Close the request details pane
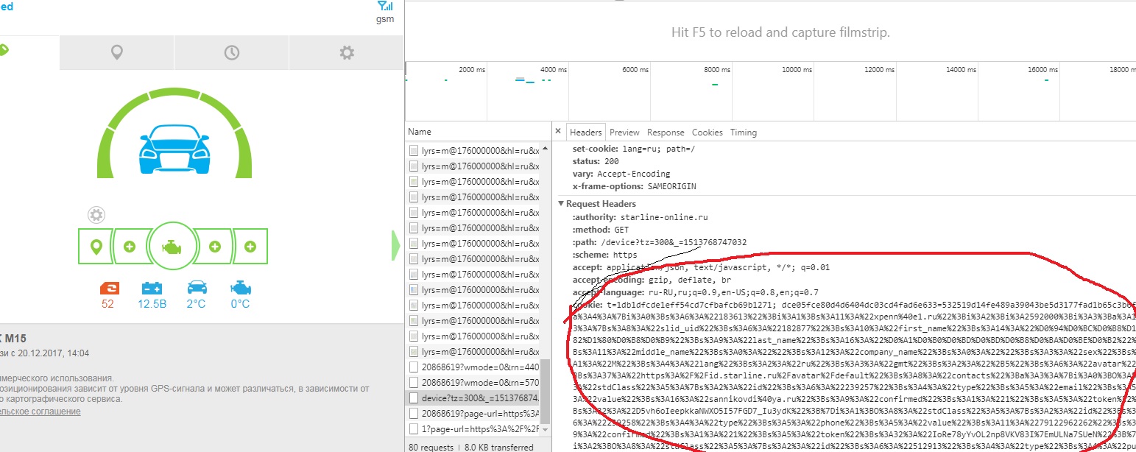Image resolution: width=1136 pixels, height=452 pixels. pos(558,132)
